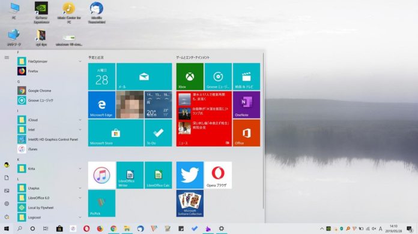Open Firefox from the taskbar
This screenshot has width=418, height=234.
(100, 229)
